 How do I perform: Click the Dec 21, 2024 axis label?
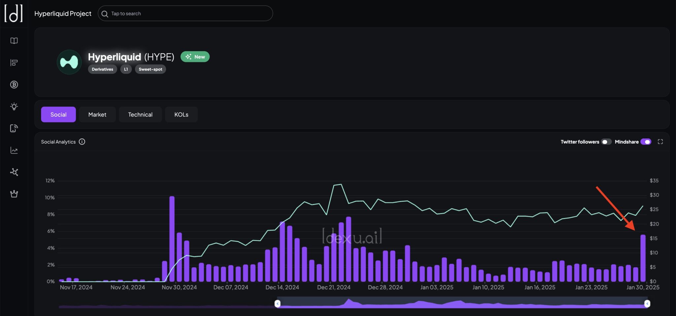click(334, 287)
